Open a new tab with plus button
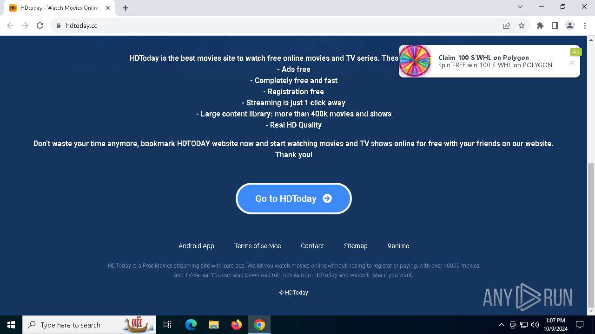This screenshot has height=334, width=595. (x=126, y=8)
